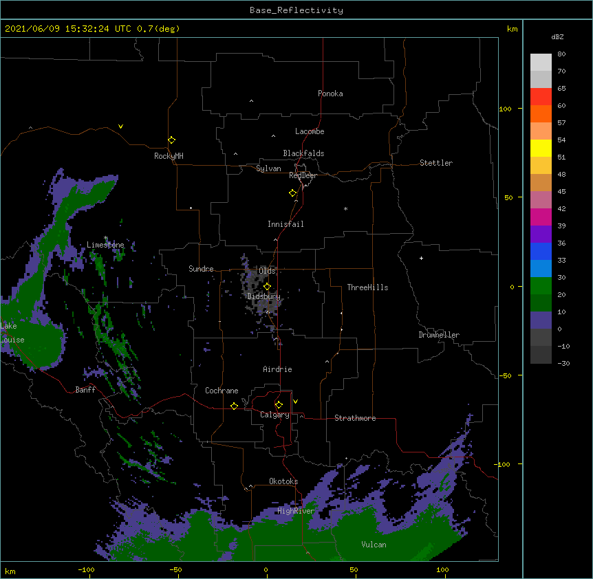593x579 pixels.
Task: Click the light gray 70-80 dBZ swatch
Action: tap(541, 63)
